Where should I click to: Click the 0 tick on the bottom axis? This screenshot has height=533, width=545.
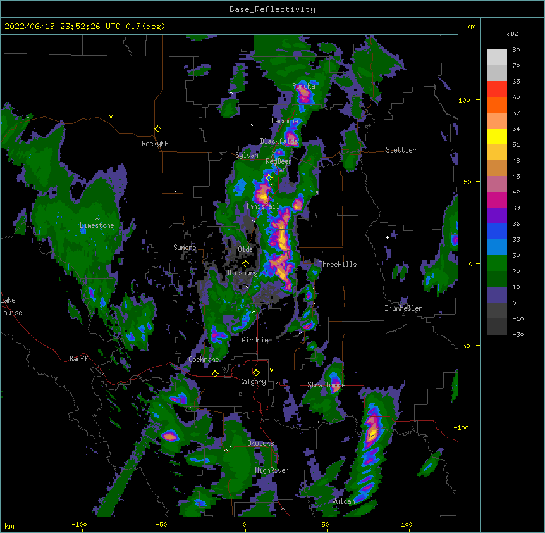244,525
